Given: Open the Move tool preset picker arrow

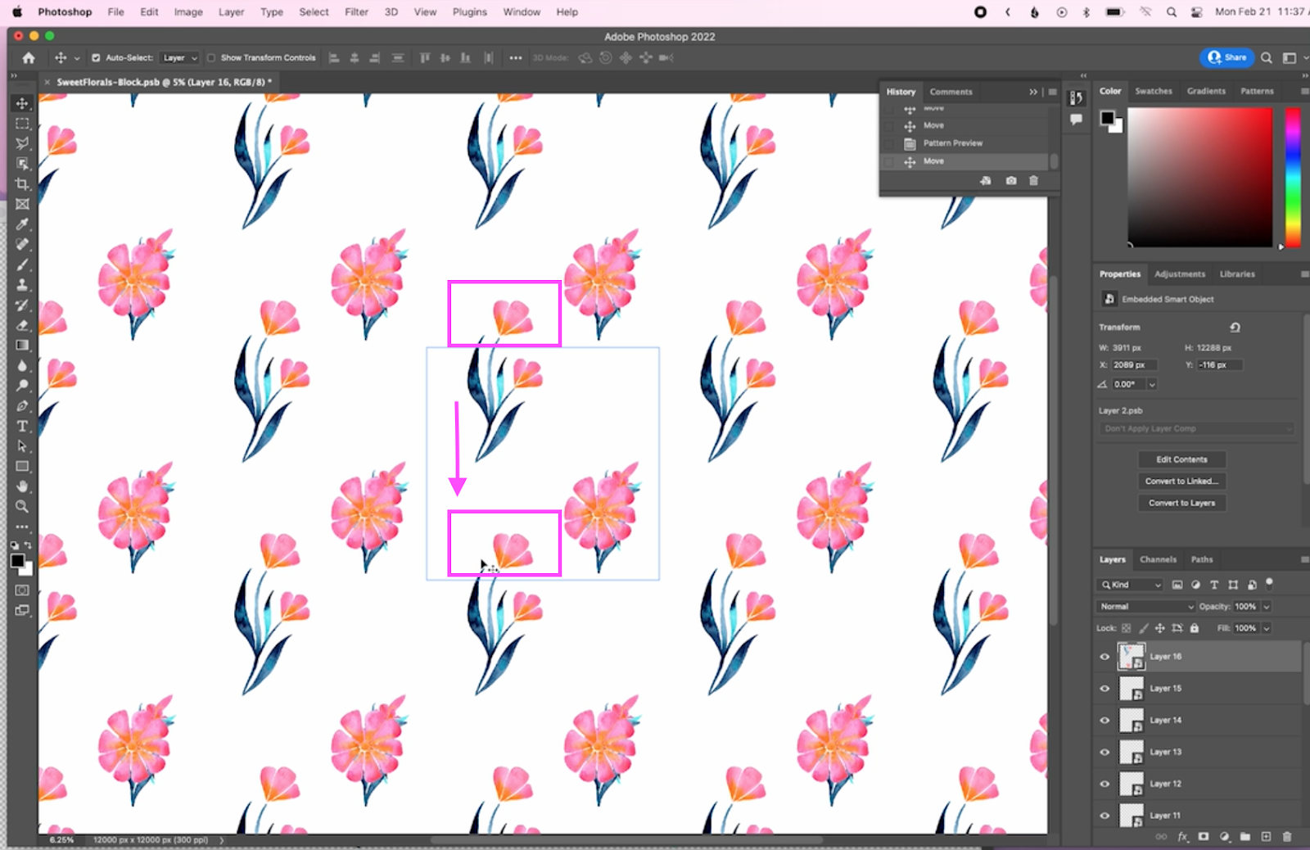Looking at the screenshot, I should 77,58.
